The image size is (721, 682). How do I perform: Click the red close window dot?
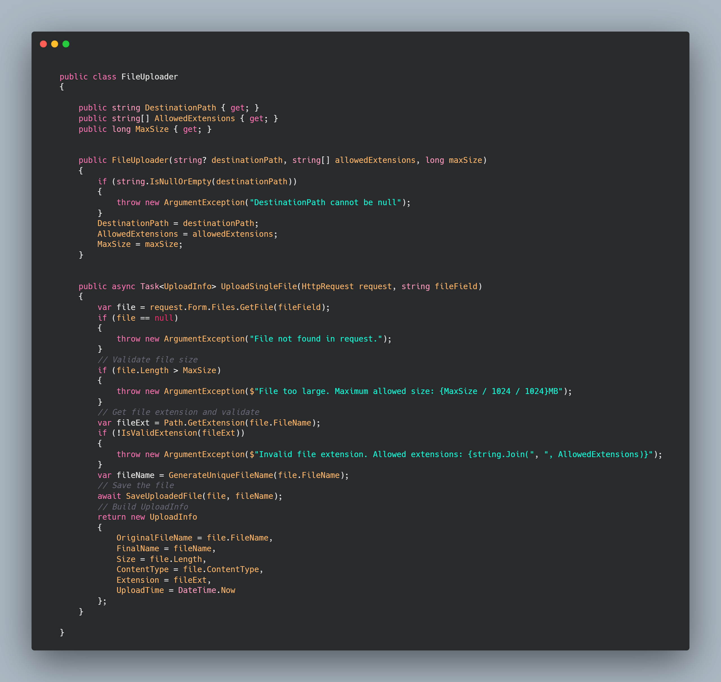point(43,44)
